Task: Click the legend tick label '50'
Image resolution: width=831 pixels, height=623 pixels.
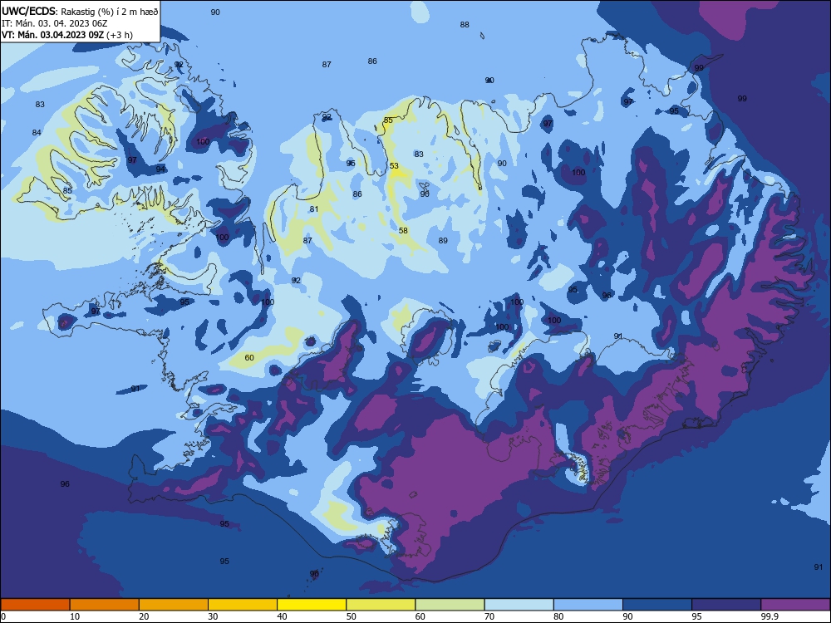Action: pyautogui.click(x=351, y=616)
